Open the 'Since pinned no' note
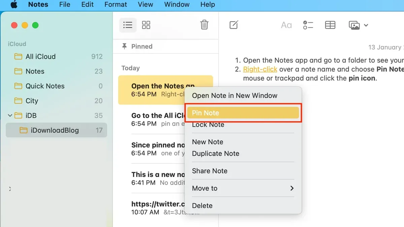This screenshot has height=227, width=404. [x=151, y=149]
